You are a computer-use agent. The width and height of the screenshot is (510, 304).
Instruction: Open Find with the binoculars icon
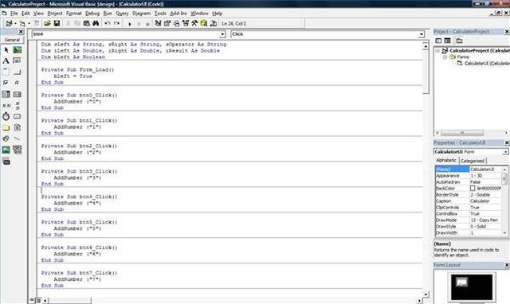click(x=96, y=23)
